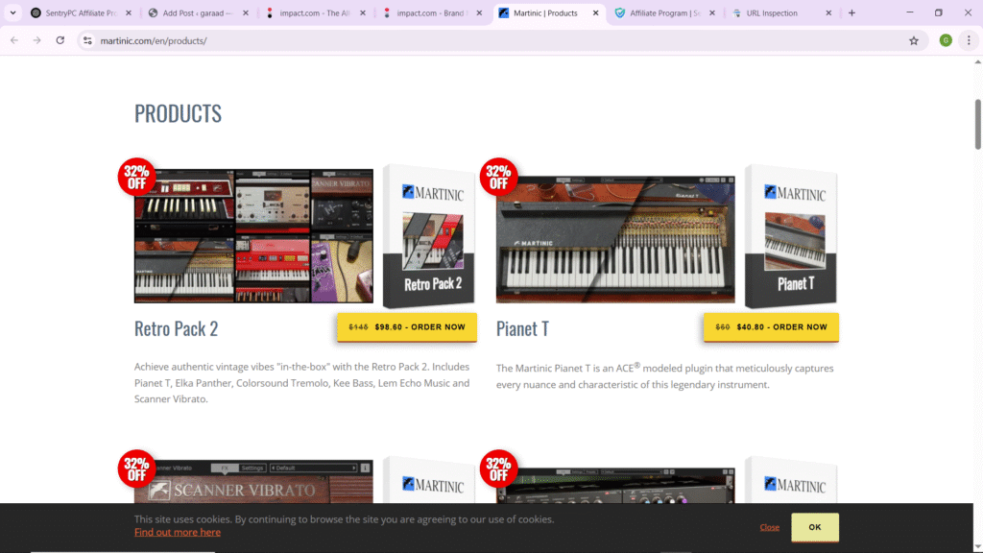Close the impact.com - Brand tab
Image resolution: width=983 pixels, height=553 pixels.
pos(479,12)
